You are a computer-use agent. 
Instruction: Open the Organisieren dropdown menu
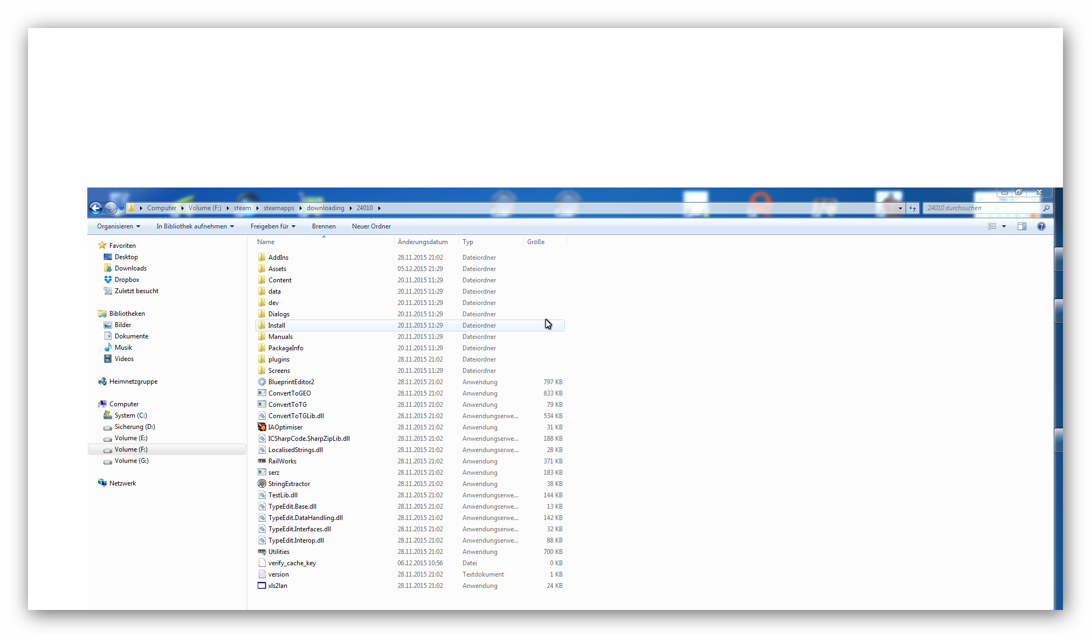[118, 226]
